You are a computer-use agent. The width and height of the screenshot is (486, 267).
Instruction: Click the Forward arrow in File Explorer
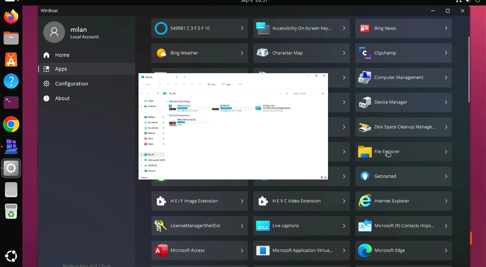tap(148, 94)
